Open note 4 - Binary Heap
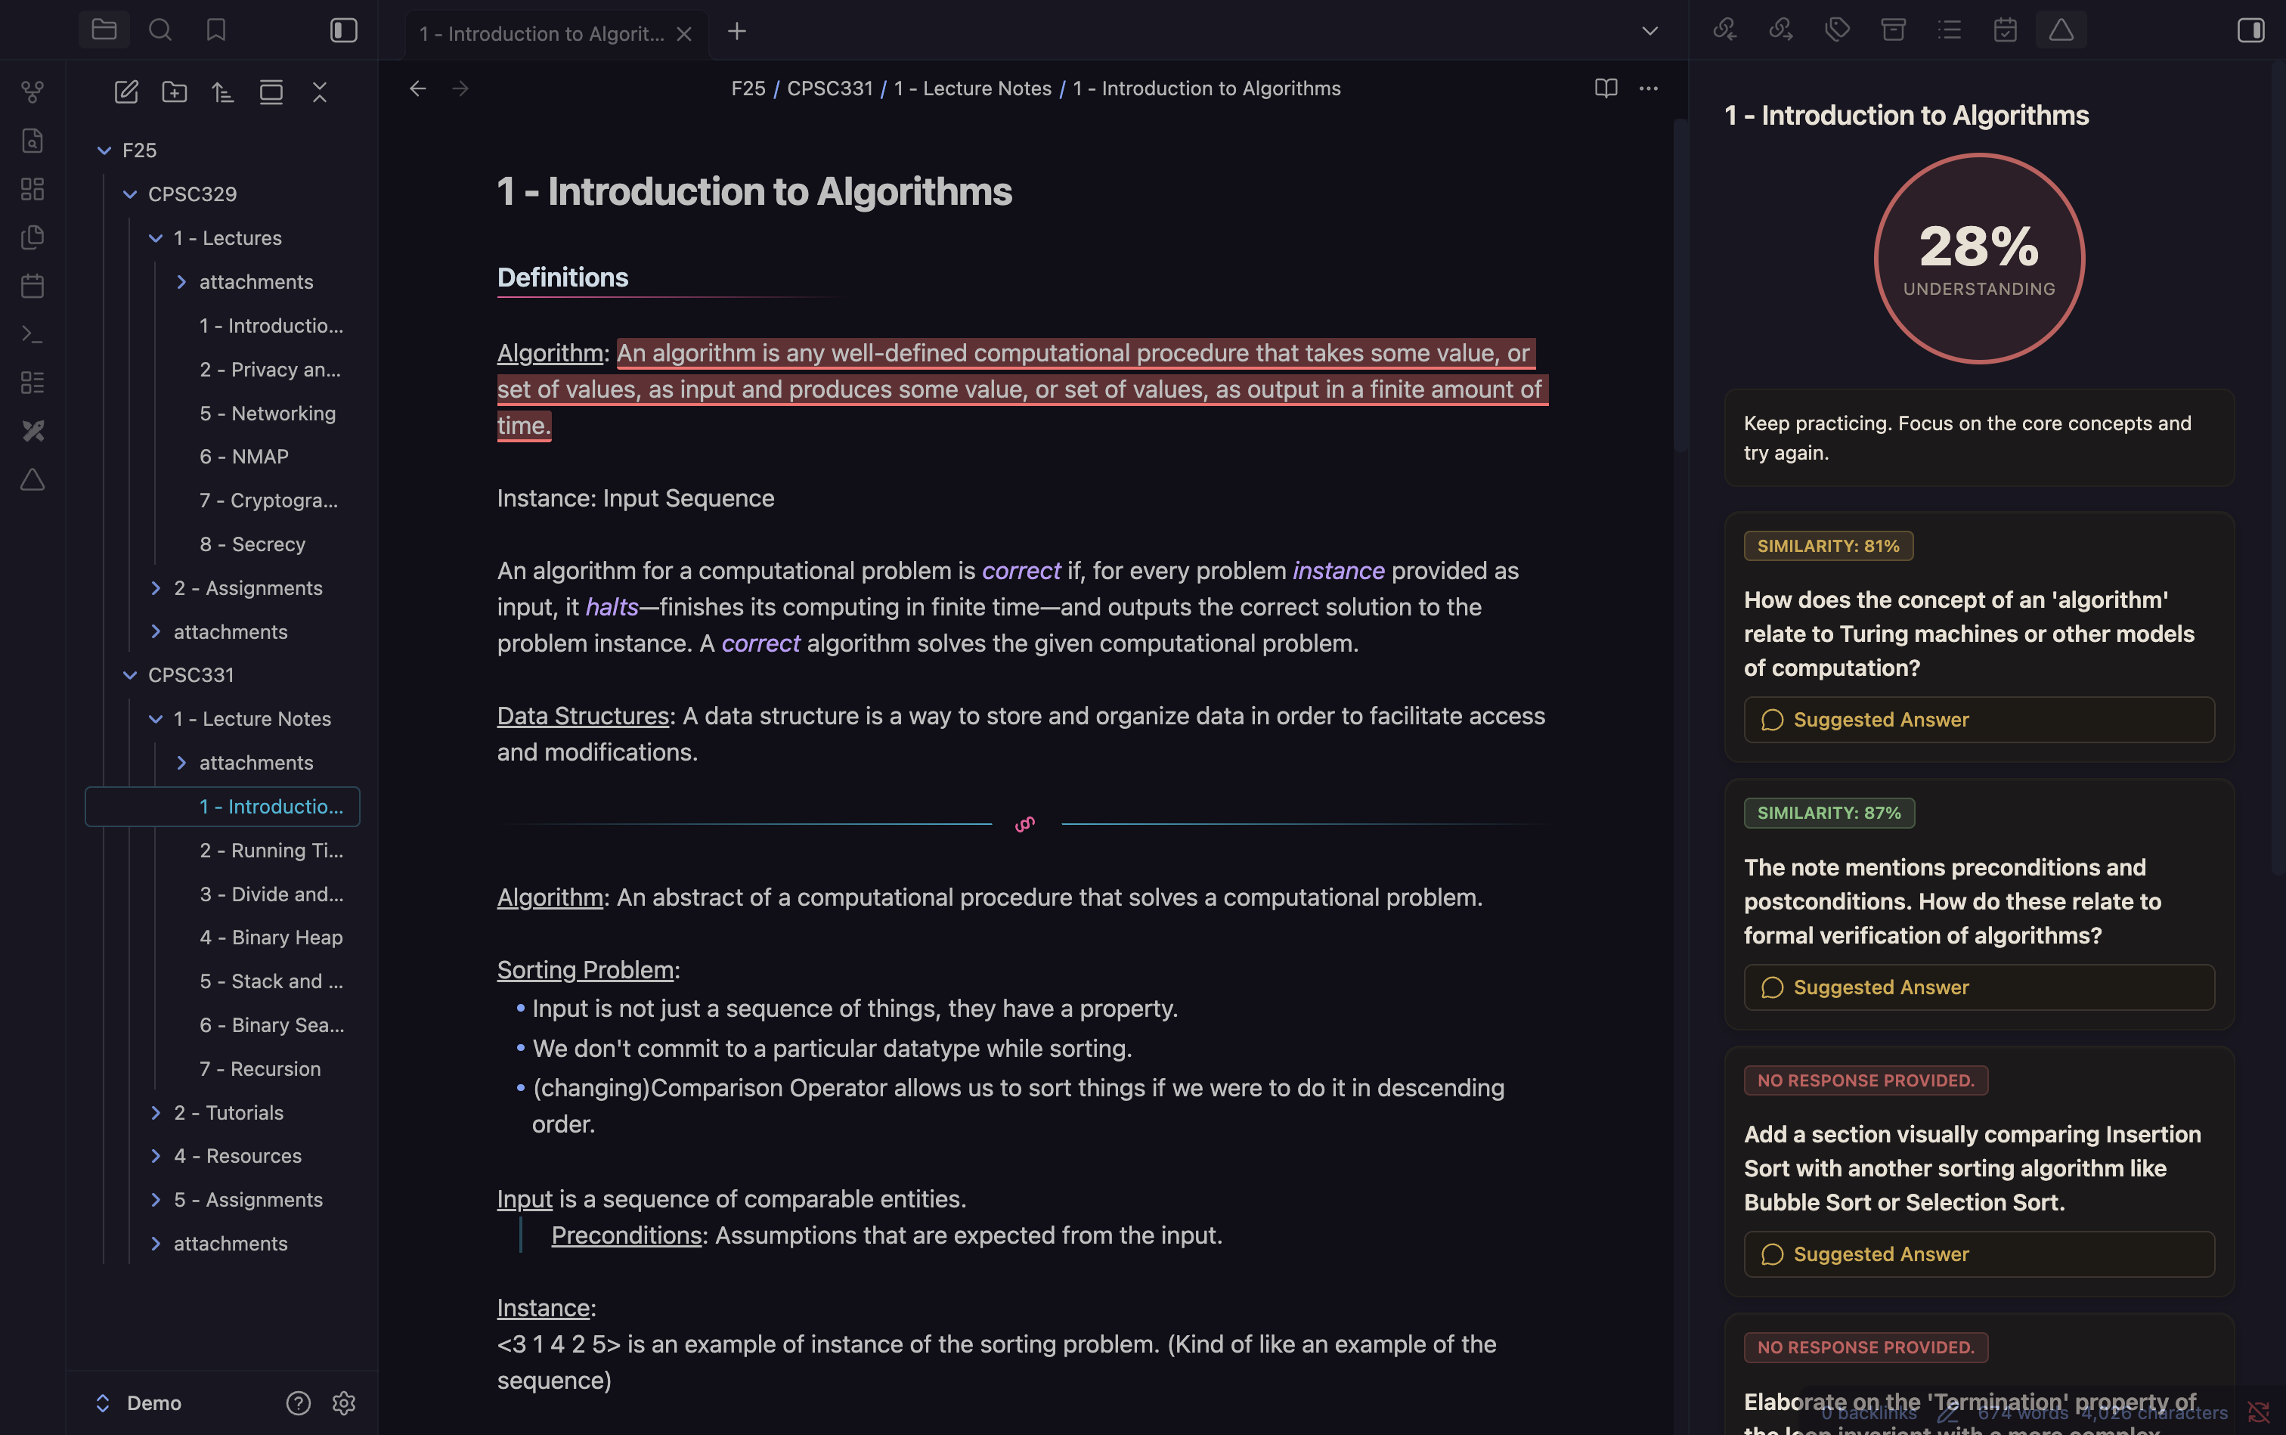This screenshot has width=2286, height=1435. click(x=271, y=938)
